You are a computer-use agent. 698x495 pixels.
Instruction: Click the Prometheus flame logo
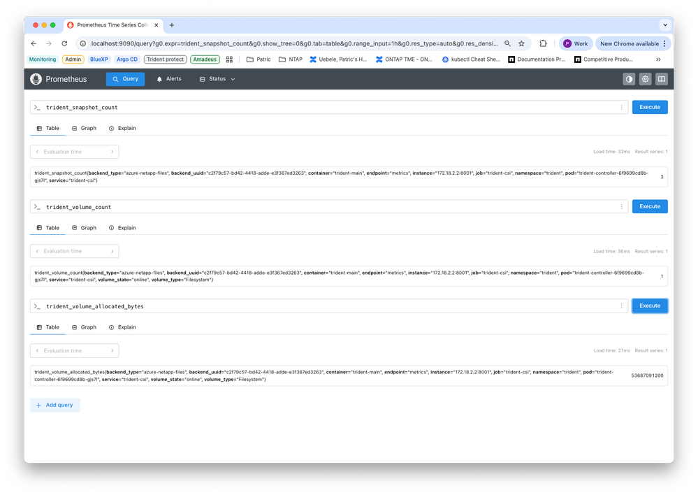36,79
